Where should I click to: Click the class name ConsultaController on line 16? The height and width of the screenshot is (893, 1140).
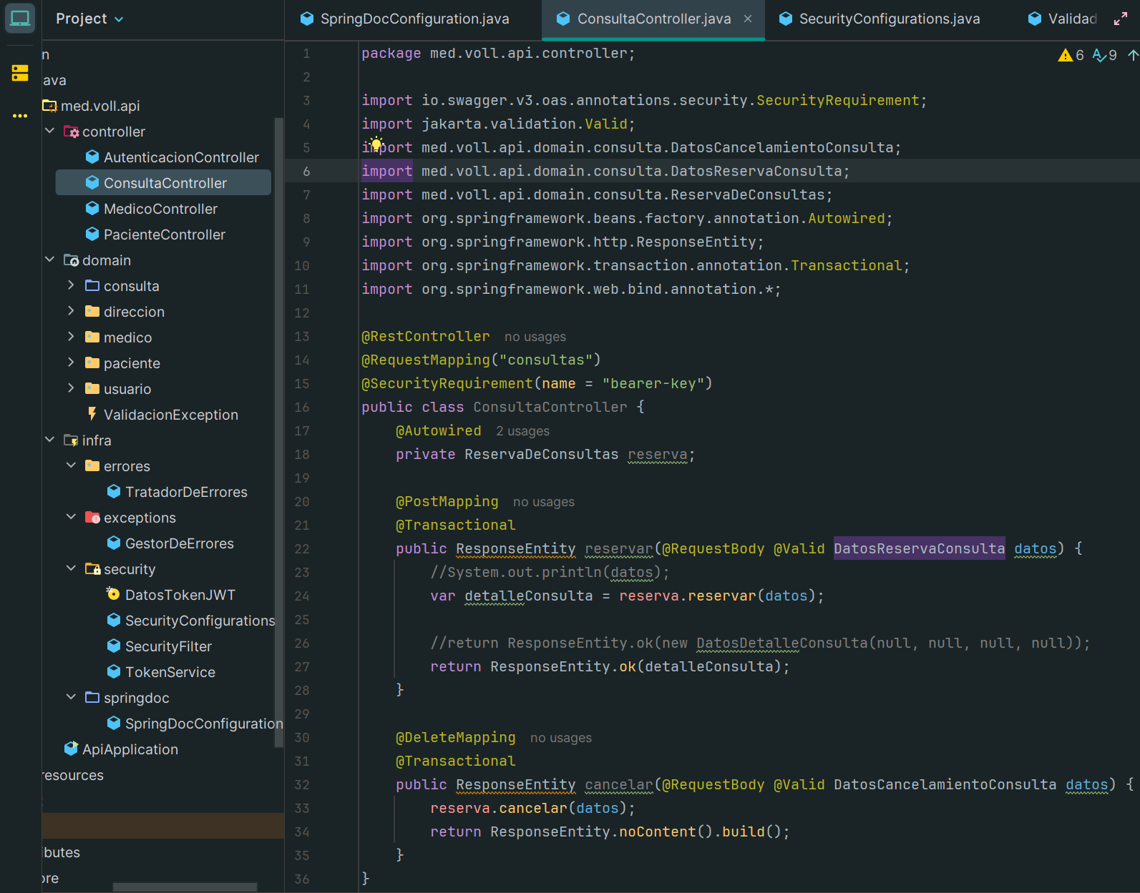click(x=550, y=407)
